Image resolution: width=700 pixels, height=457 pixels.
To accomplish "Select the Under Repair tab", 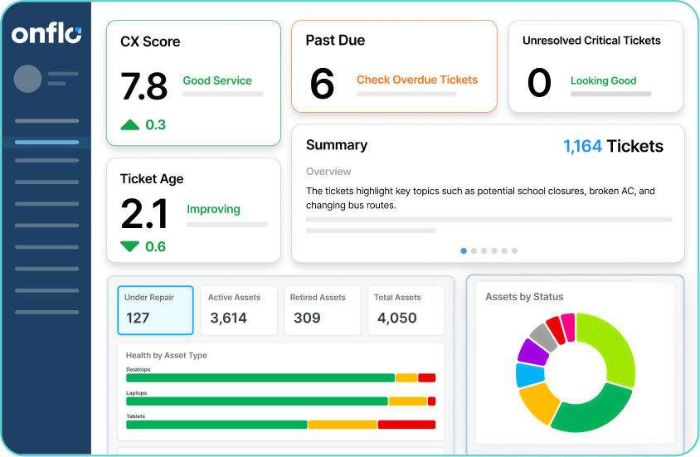I will tap(155, 311).
